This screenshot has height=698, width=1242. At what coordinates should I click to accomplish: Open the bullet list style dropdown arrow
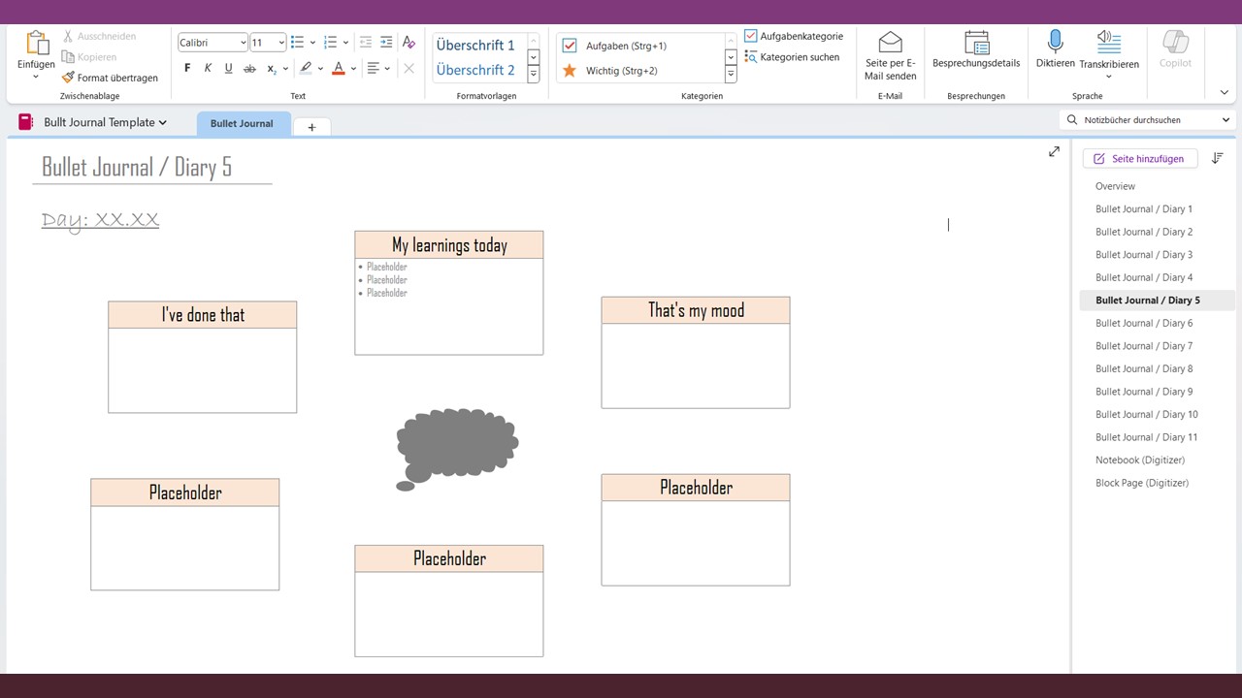point(312,43)
